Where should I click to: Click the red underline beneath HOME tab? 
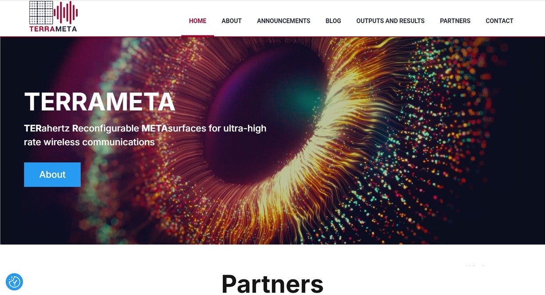pos(198,35)
